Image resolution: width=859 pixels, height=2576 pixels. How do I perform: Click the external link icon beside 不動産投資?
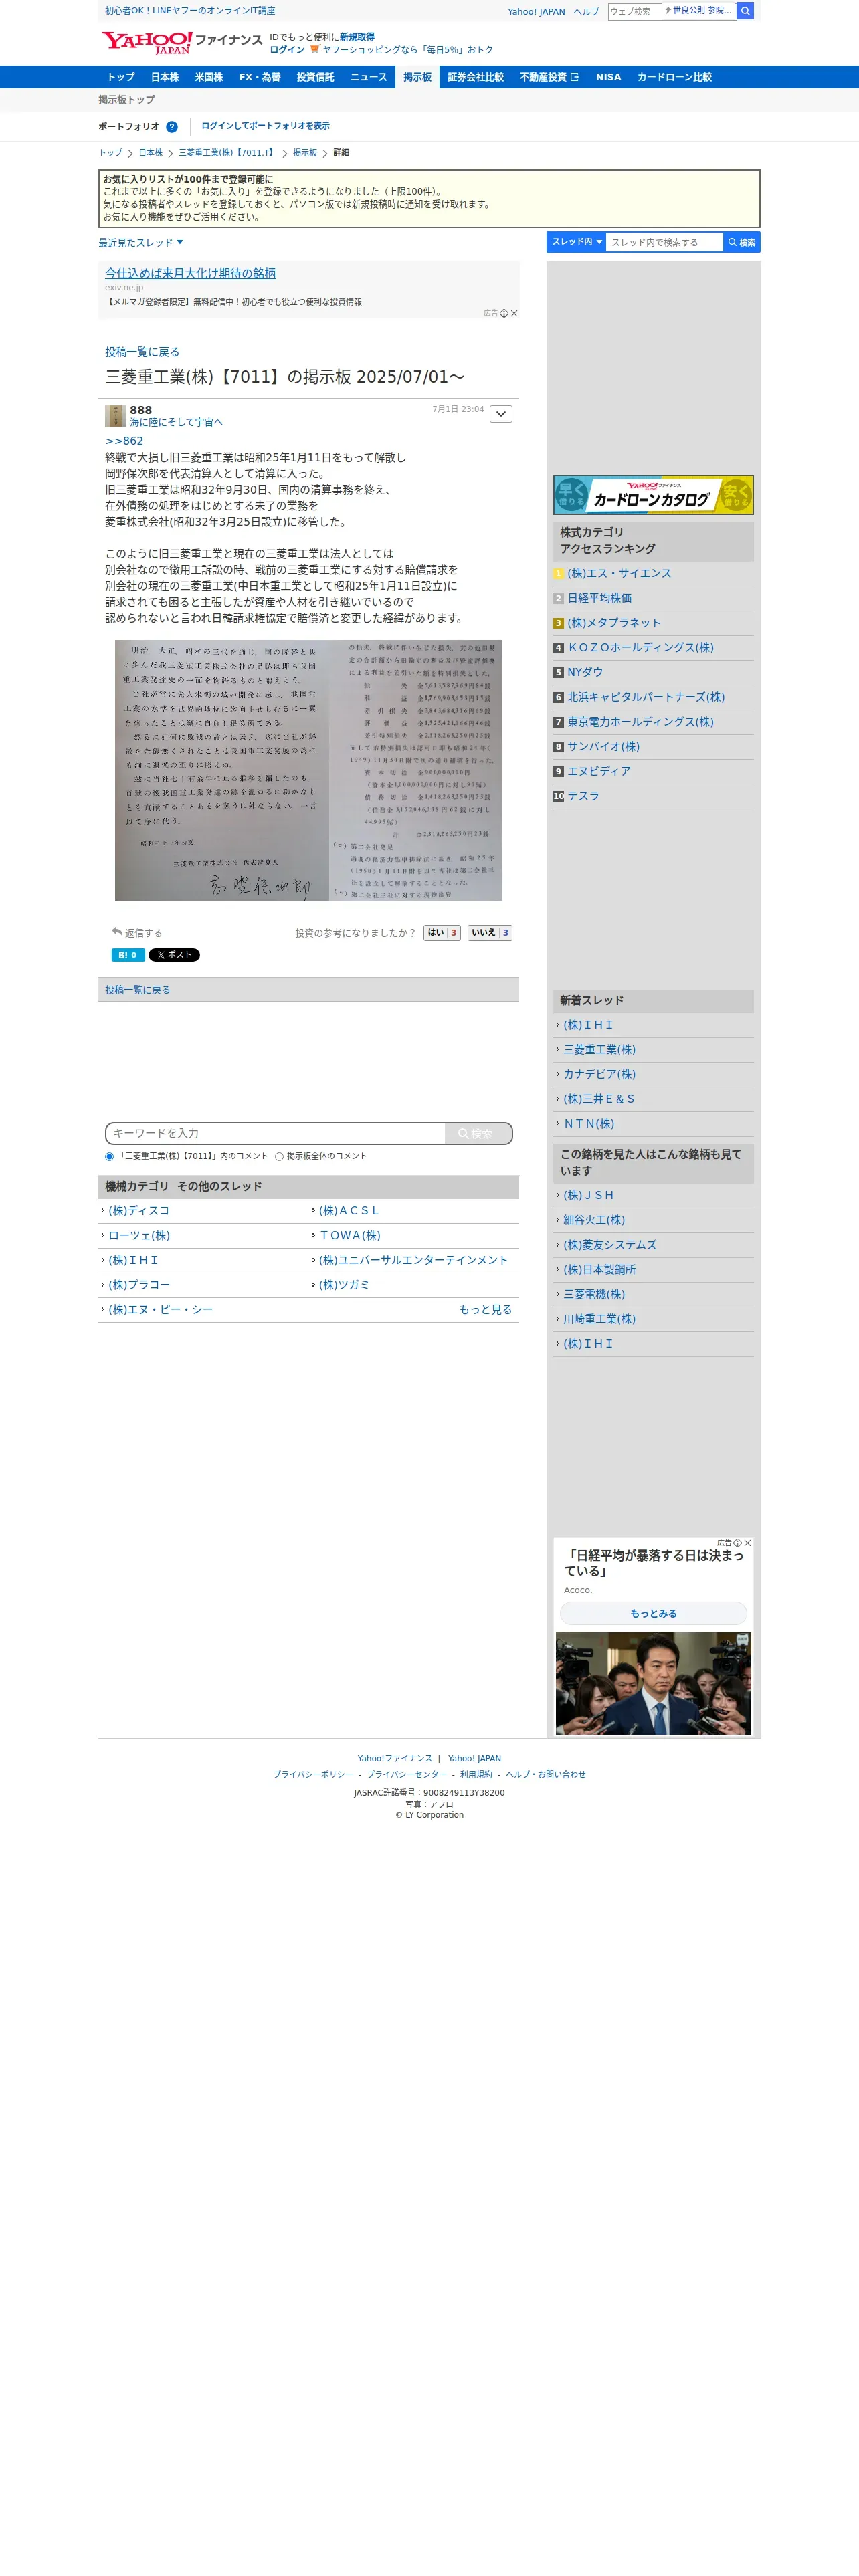[x=575, y=77]
